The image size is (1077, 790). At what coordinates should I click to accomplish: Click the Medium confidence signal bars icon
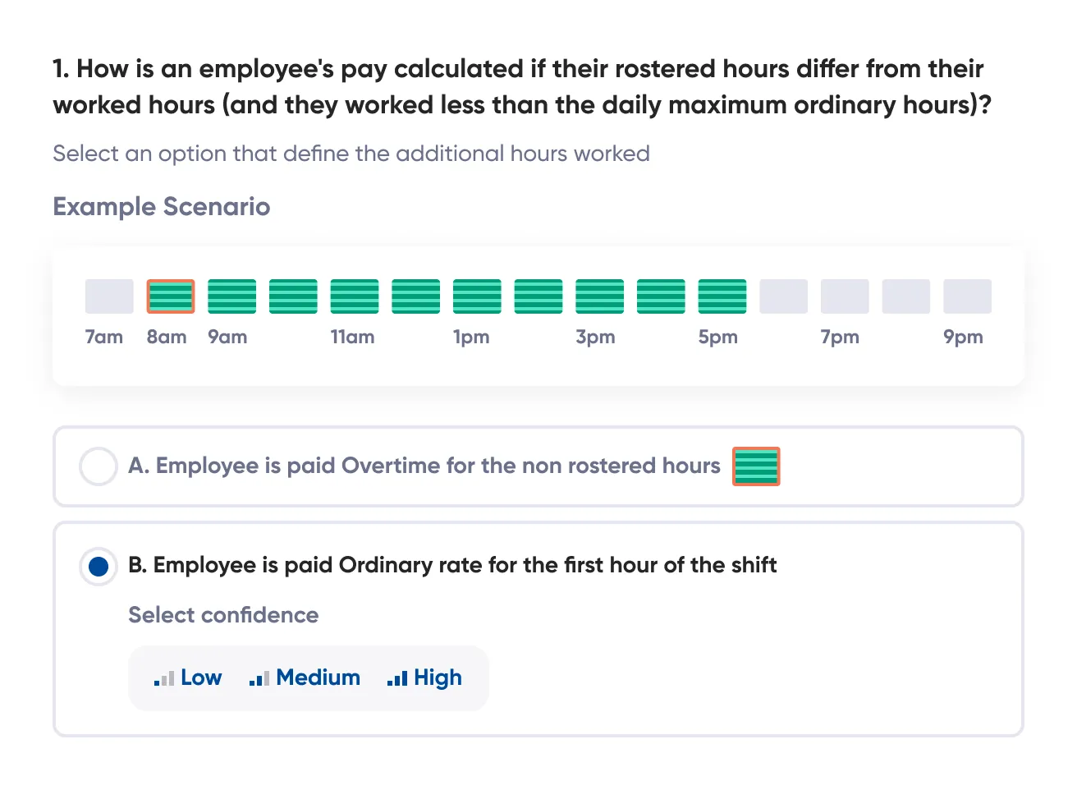click(x=259, y=678)
